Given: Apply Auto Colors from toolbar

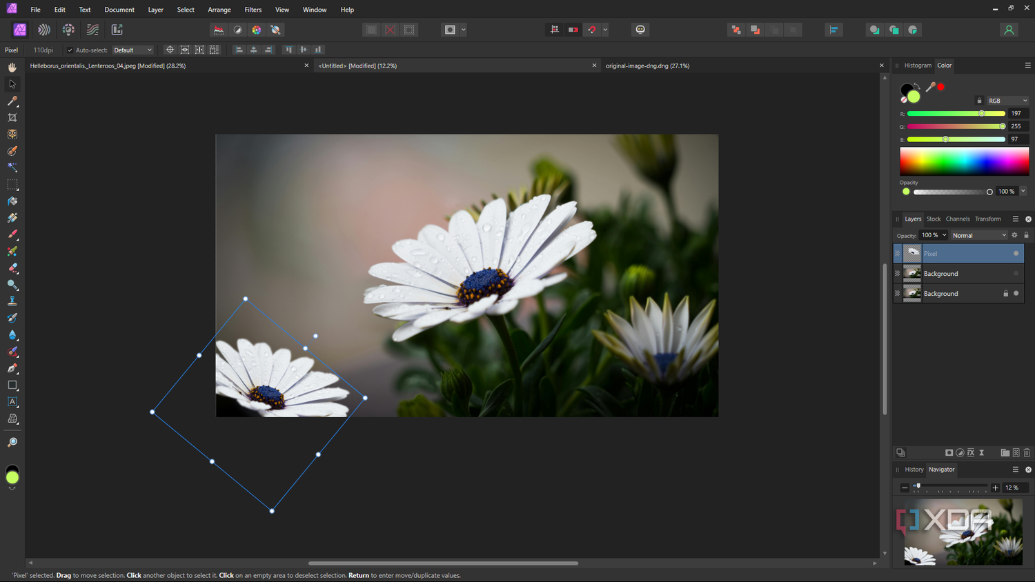Looking at the screenshot, I should tap(257, 30).
